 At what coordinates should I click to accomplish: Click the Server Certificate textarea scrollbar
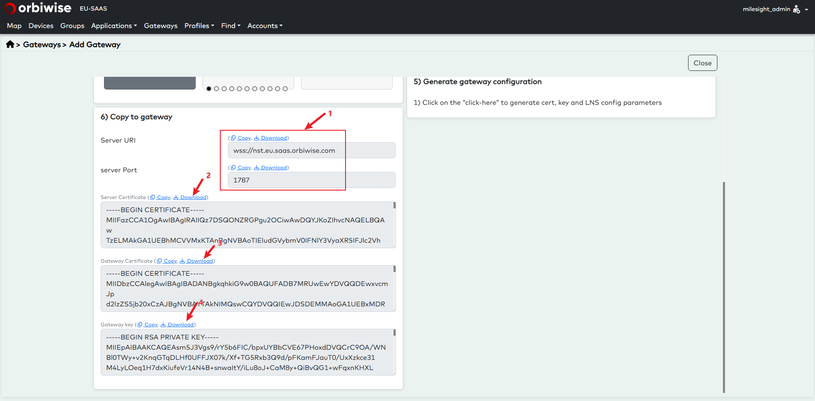click(x=394, y=205)
